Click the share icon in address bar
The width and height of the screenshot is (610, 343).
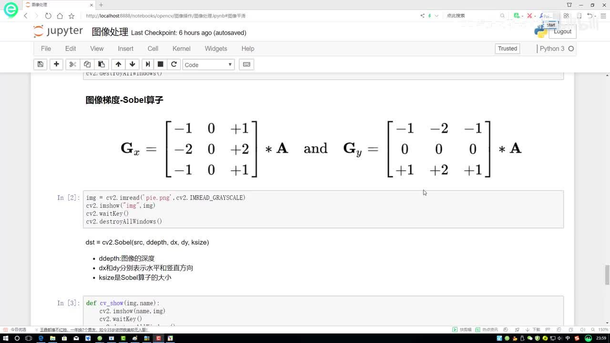click(422, 16)
